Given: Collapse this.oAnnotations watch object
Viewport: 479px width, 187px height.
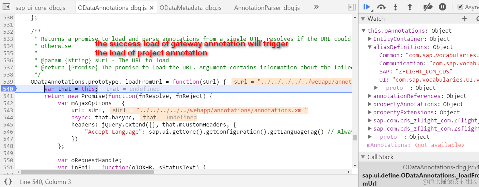Looking at the screenshot, I should click(x=364, y=31).
